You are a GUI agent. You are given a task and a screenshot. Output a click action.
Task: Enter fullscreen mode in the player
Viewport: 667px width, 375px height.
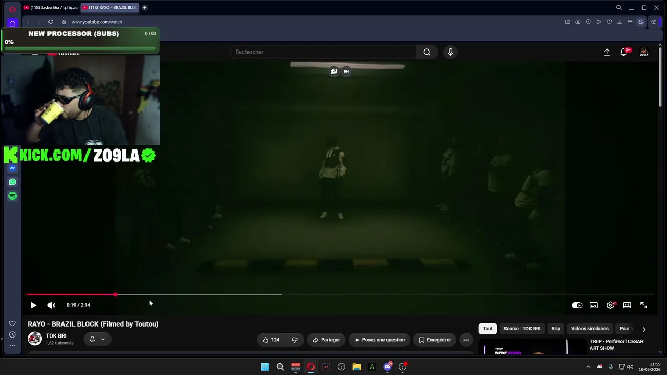pos(644,305)
